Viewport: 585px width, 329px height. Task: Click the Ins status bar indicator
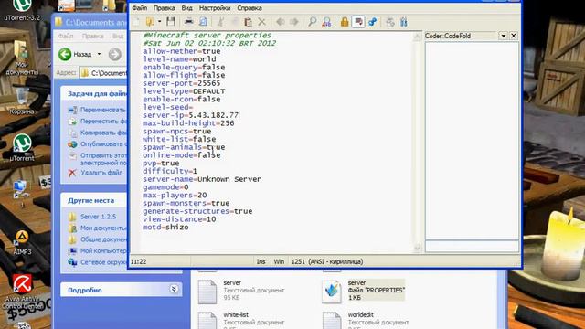click(261, 262)
